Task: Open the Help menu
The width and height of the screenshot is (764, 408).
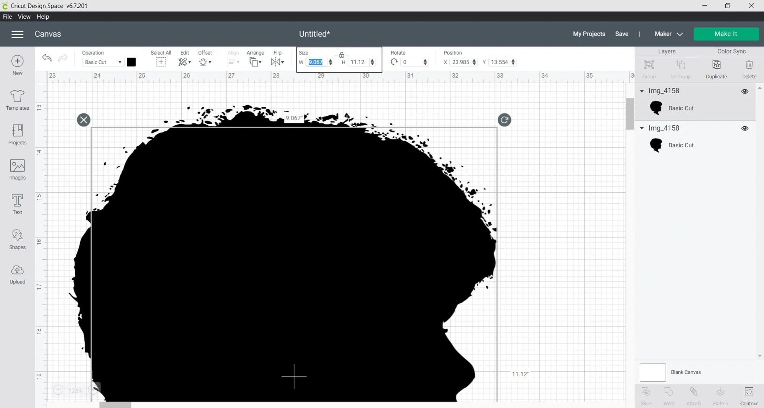Action: click(x=43, y=17)
